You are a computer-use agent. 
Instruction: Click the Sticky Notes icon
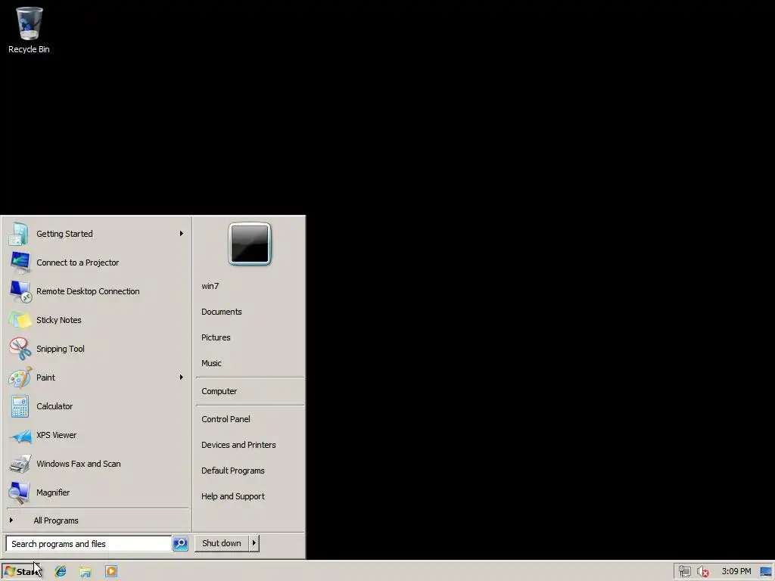[x=20, y=320]
